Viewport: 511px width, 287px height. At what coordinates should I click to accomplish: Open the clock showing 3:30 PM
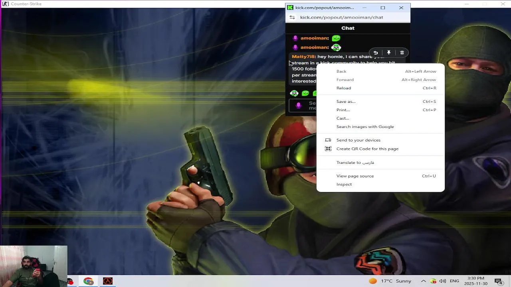pos(475,281)
